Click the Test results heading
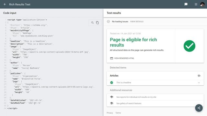 point(114,13)
